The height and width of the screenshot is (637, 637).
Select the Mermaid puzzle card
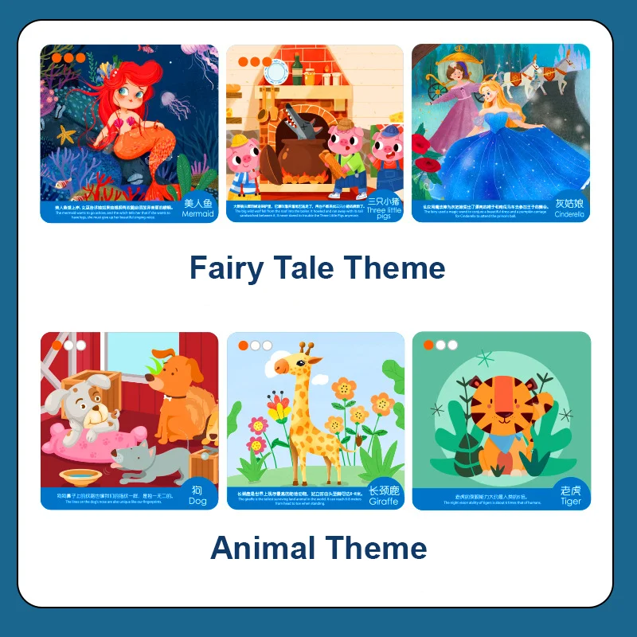pyautogui.click(x=129, y=133)
